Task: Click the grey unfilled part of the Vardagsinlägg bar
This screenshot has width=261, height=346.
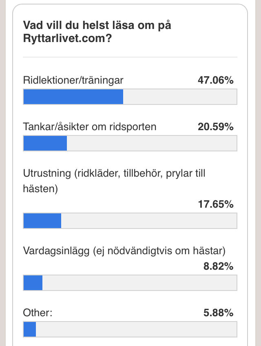Action: (x=139, y=283)
